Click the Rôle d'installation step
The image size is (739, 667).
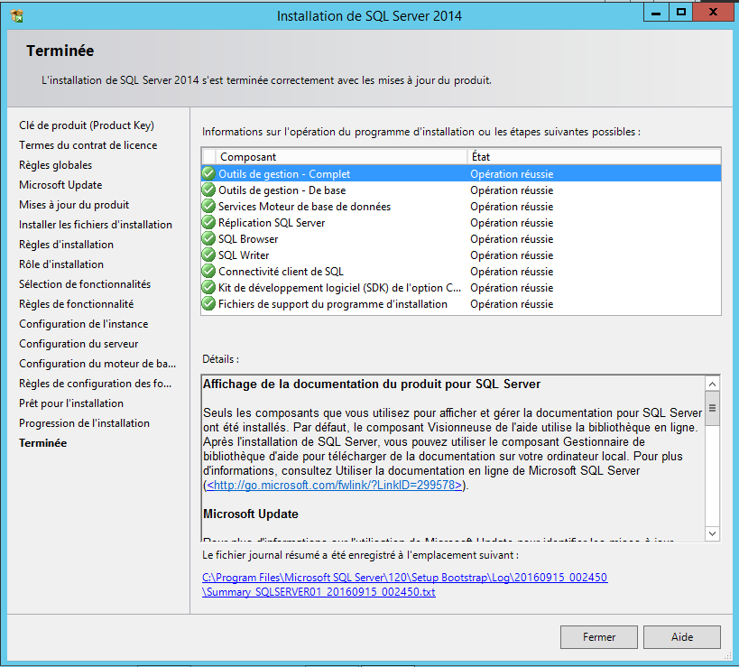(x=61, y=264)
